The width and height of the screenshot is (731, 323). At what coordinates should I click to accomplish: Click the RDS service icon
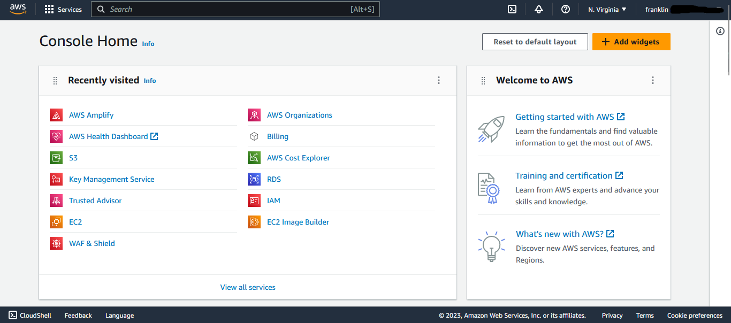click(x=254, y=179)
